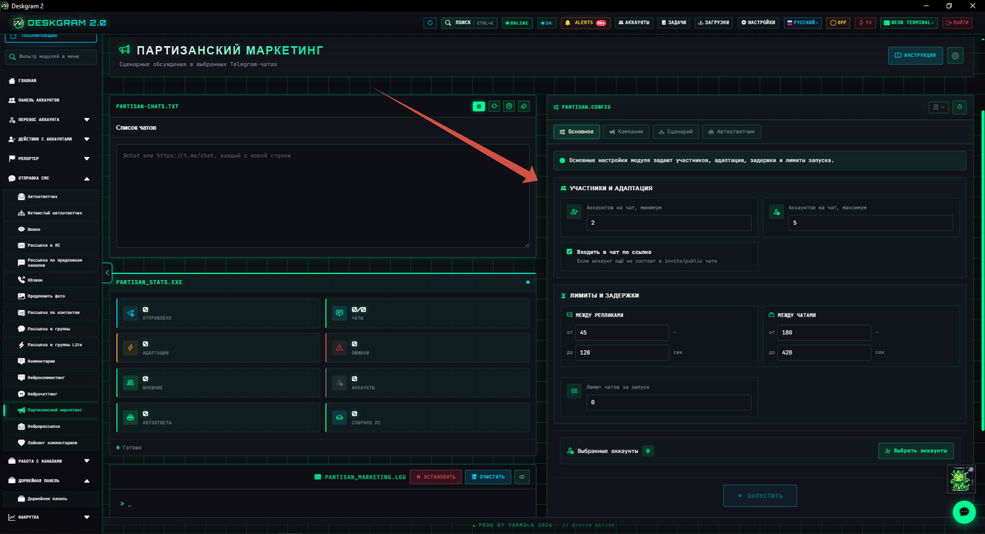Toggle the 'Входить в чат по ссылке' checkbox
This screenshot has height=534, width=985.
coord(569,252)
